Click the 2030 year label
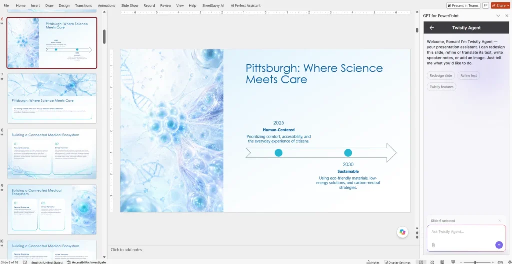The height and width of the screenshot is (264, 512). 348,164
